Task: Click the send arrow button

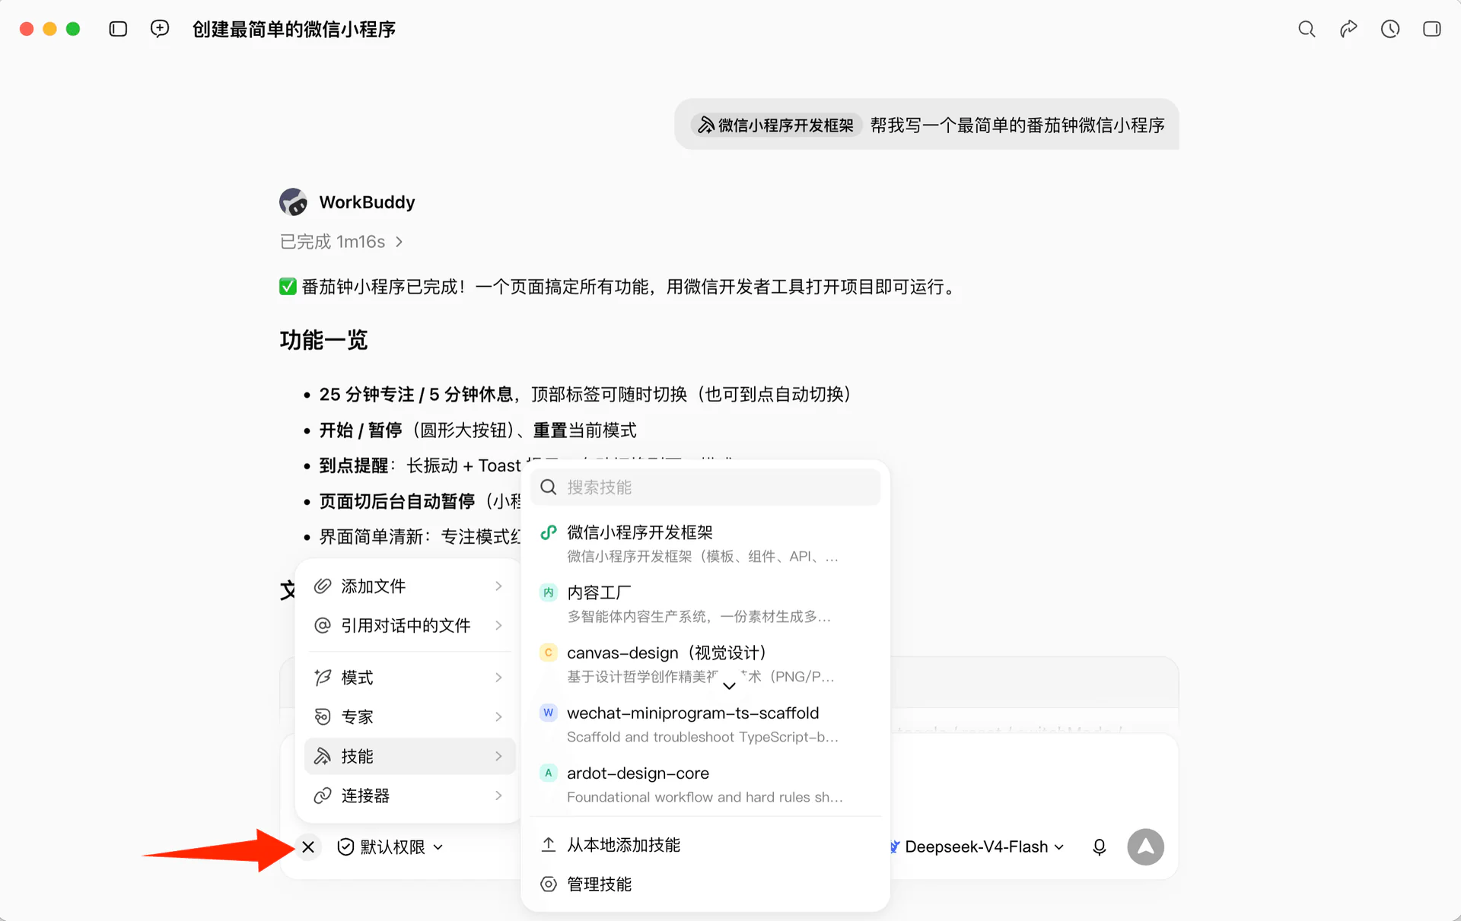Action: pyautogui.click(x=1145, y=846)
